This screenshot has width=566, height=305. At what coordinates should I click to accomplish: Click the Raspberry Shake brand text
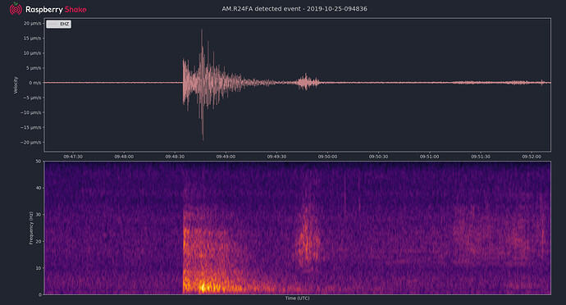[x=56, y=10]
